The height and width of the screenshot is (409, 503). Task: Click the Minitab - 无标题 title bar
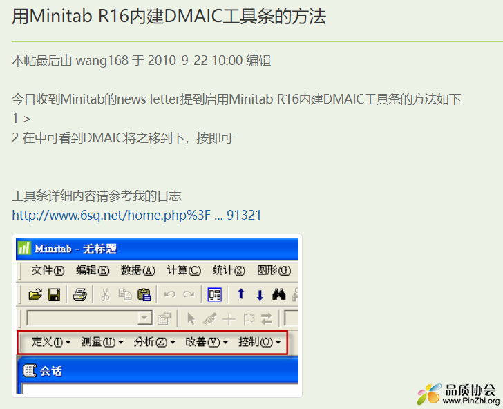tap(158, 248)
